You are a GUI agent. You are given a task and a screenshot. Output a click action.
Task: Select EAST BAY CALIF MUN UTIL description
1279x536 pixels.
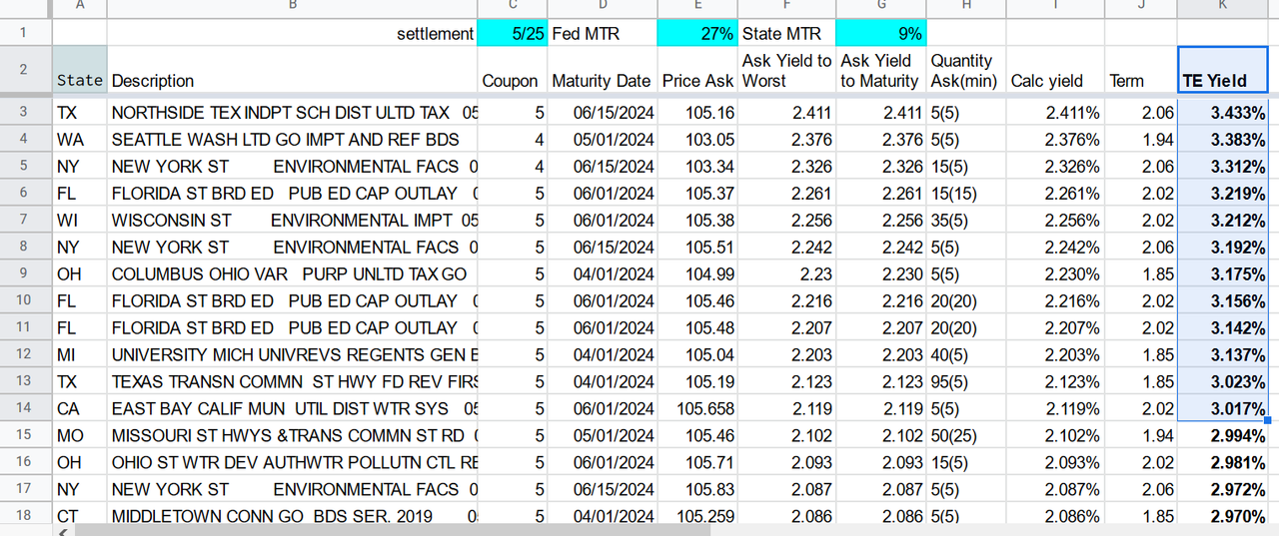pos(292,408)
